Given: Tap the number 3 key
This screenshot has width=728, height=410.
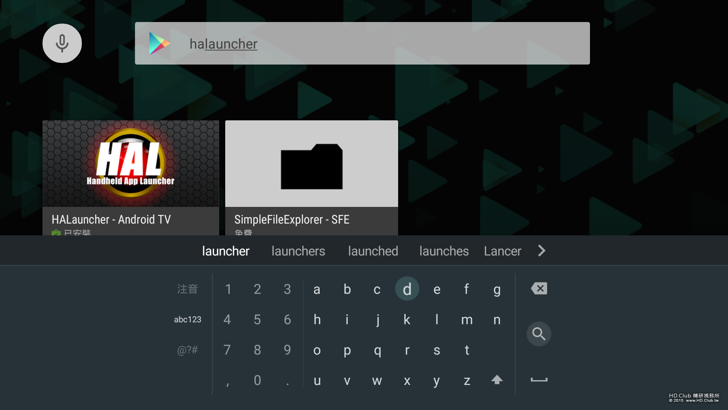Looking at the screenshot, I should 287,289.
